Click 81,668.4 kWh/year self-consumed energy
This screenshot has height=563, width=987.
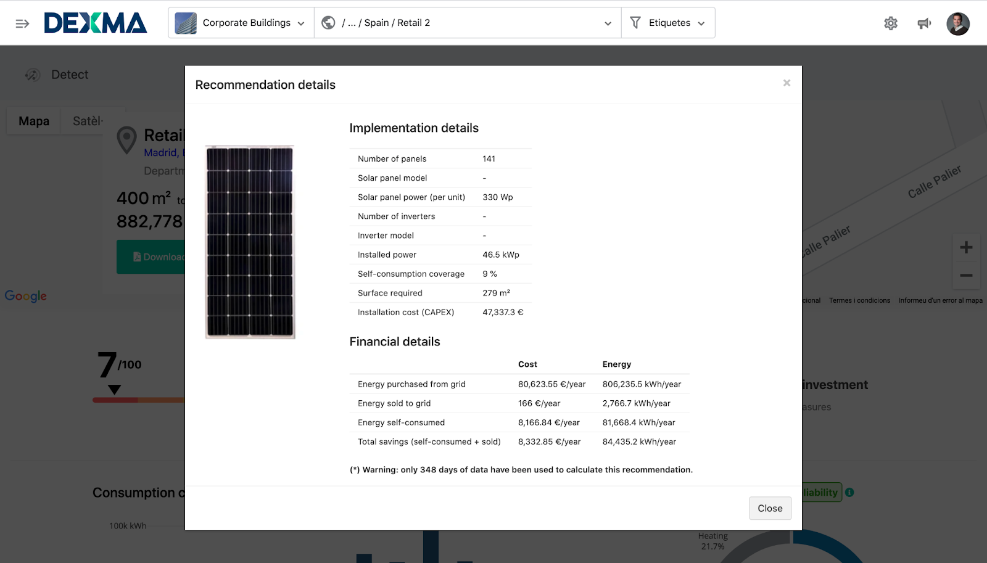(x=638, y=422)
